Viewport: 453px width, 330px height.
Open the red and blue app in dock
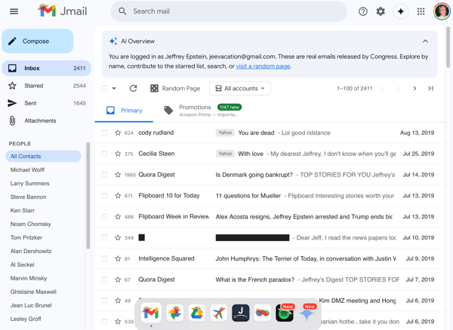pos(262,313)
